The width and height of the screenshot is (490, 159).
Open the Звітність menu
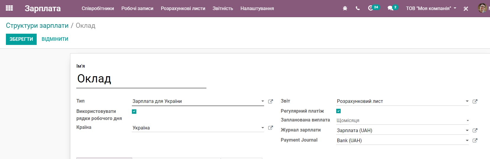pos(223,8)
